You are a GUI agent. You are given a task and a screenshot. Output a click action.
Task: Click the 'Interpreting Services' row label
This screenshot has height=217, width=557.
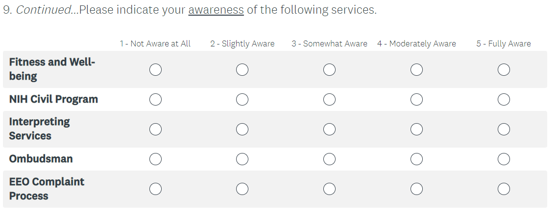[39, 129]
